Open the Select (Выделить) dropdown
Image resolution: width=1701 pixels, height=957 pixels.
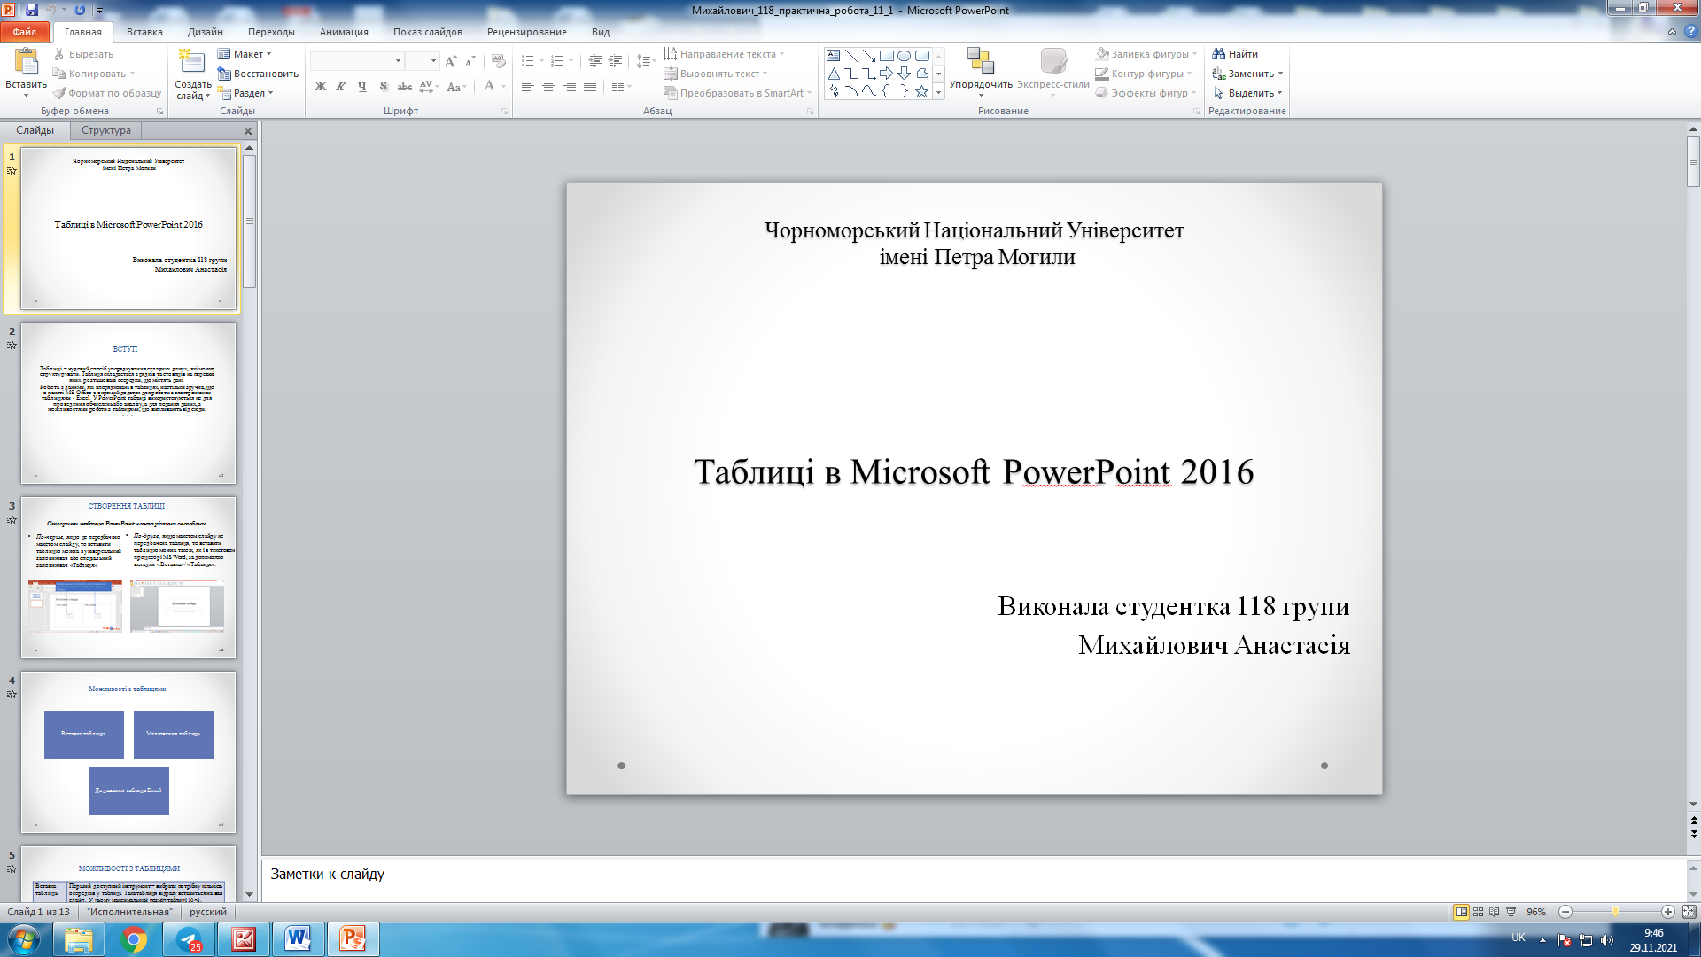click(1247, 93)
